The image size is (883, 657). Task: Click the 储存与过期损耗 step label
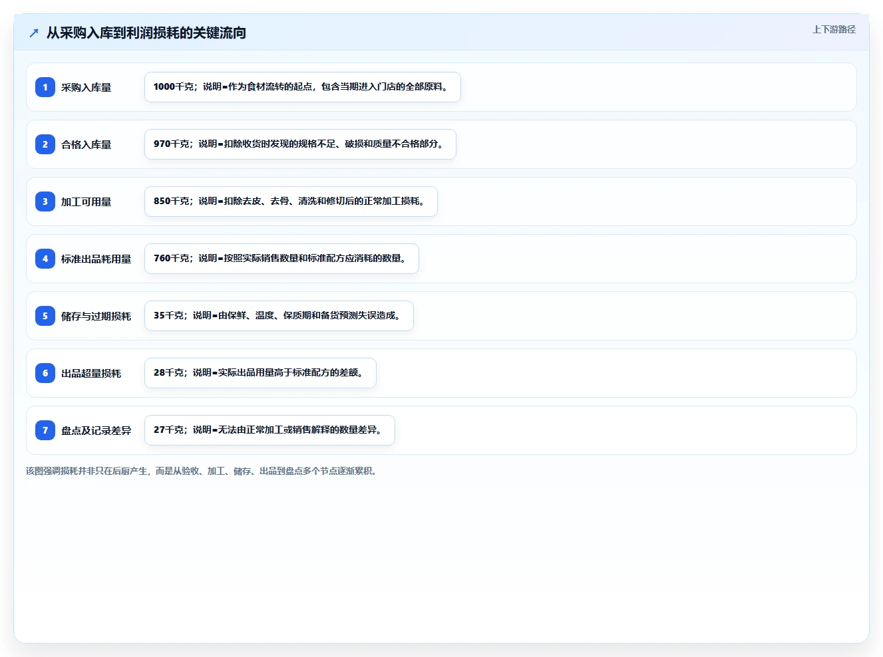96,316
